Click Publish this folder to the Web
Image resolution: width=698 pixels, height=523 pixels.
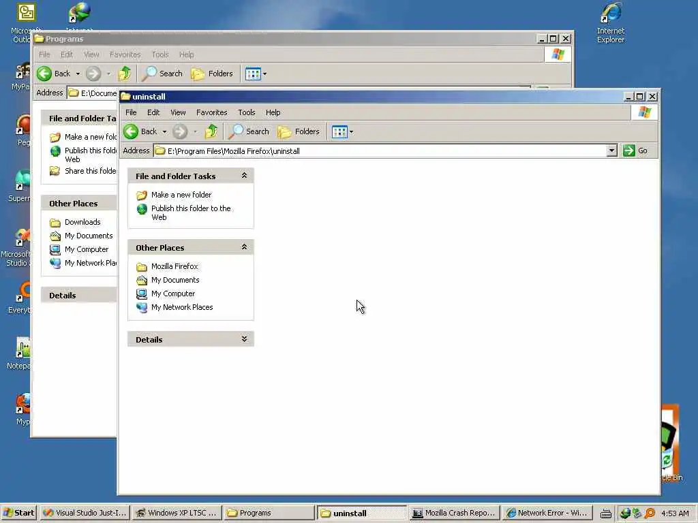click(x=191, y=212)
